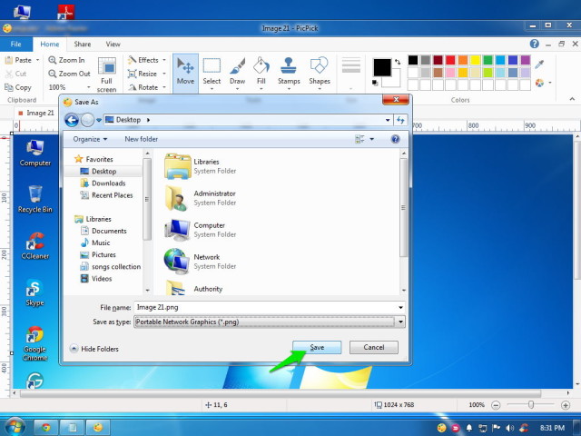Select the yellow color swatch

point(476,60)
